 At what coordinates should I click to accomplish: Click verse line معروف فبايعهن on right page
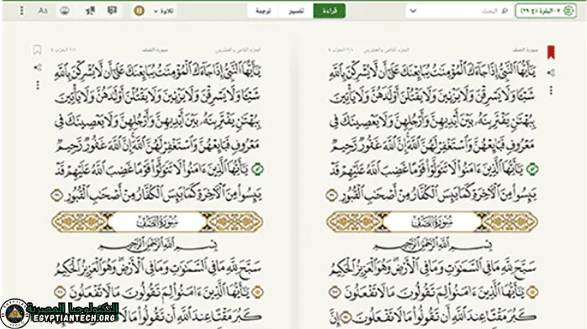(432, 145)
